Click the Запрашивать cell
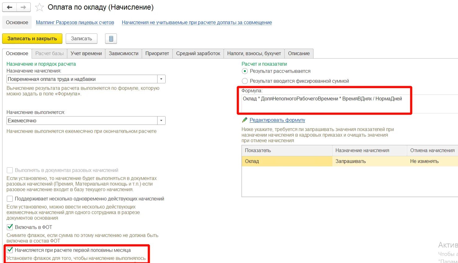 [369, 161]
